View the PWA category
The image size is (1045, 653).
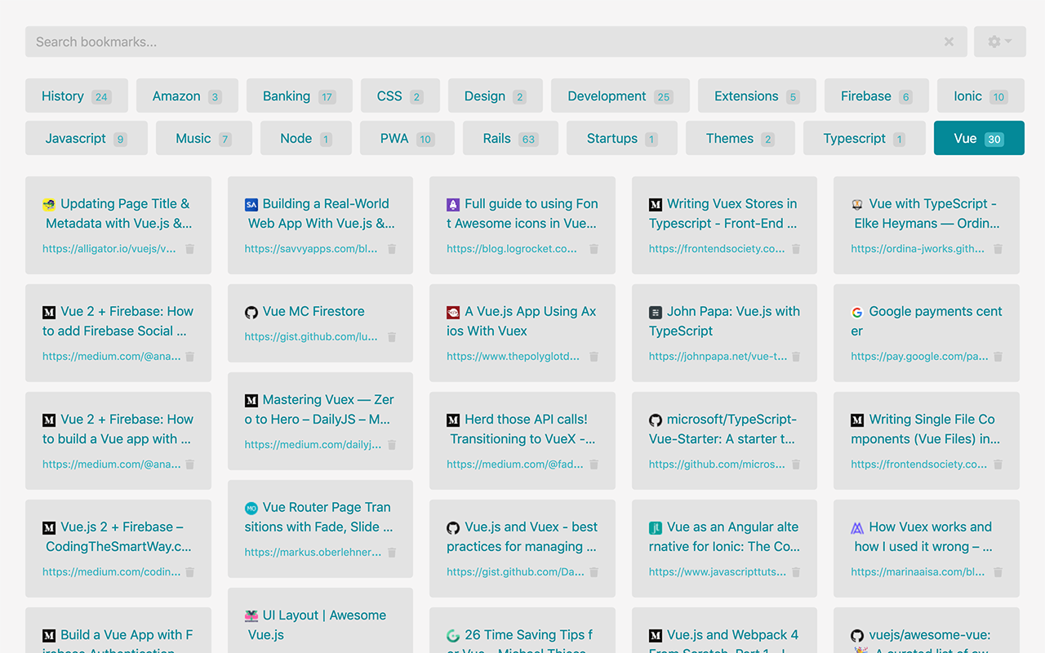click(x=407, y=139)
